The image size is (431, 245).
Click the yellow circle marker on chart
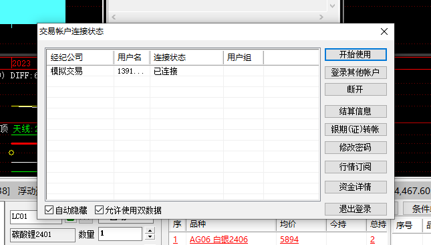coord(11,153)
